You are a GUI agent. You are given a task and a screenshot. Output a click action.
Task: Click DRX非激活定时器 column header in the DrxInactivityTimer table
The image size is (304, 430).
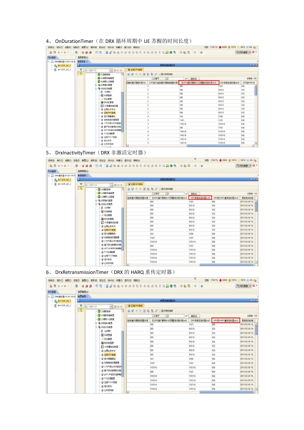200,198
